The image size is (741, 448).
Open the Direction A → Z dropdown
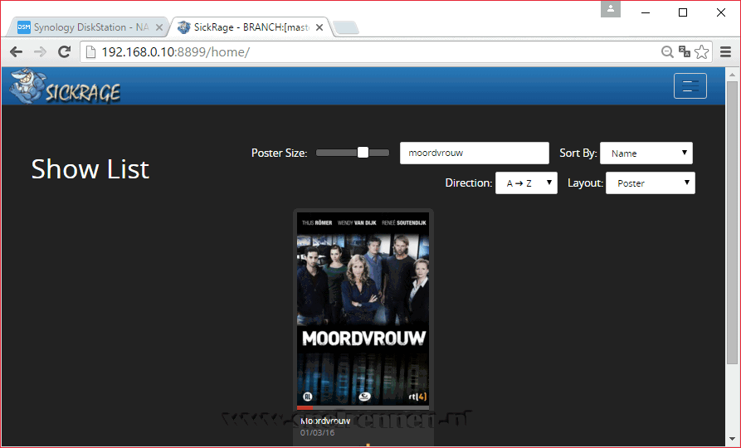pos(526,183)
